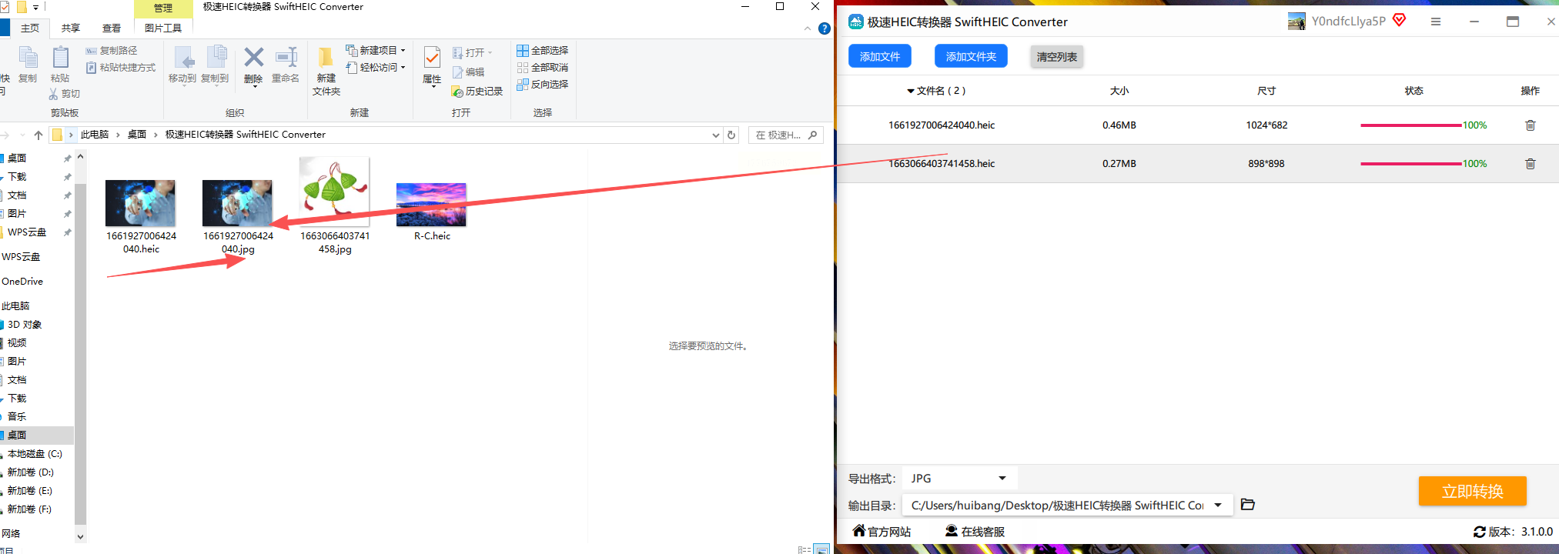Expand the output directory path dropdown
This screenshot has width=1559, height=554.
tap(1218, 505)
